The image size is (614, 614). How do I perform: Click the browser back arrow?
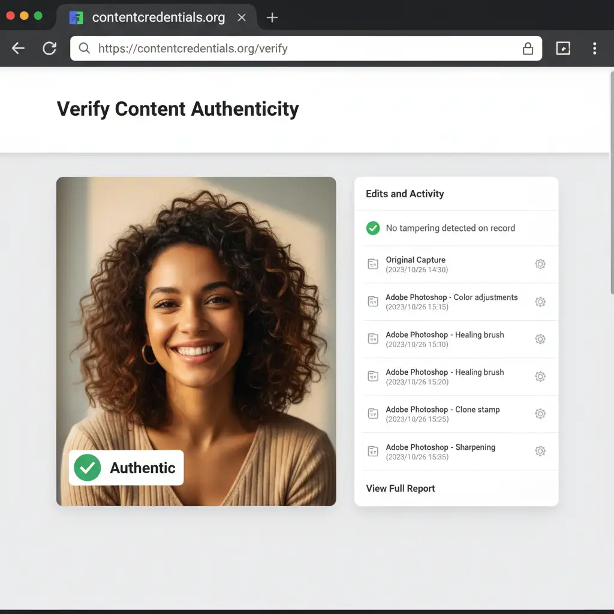coord(19,49)
